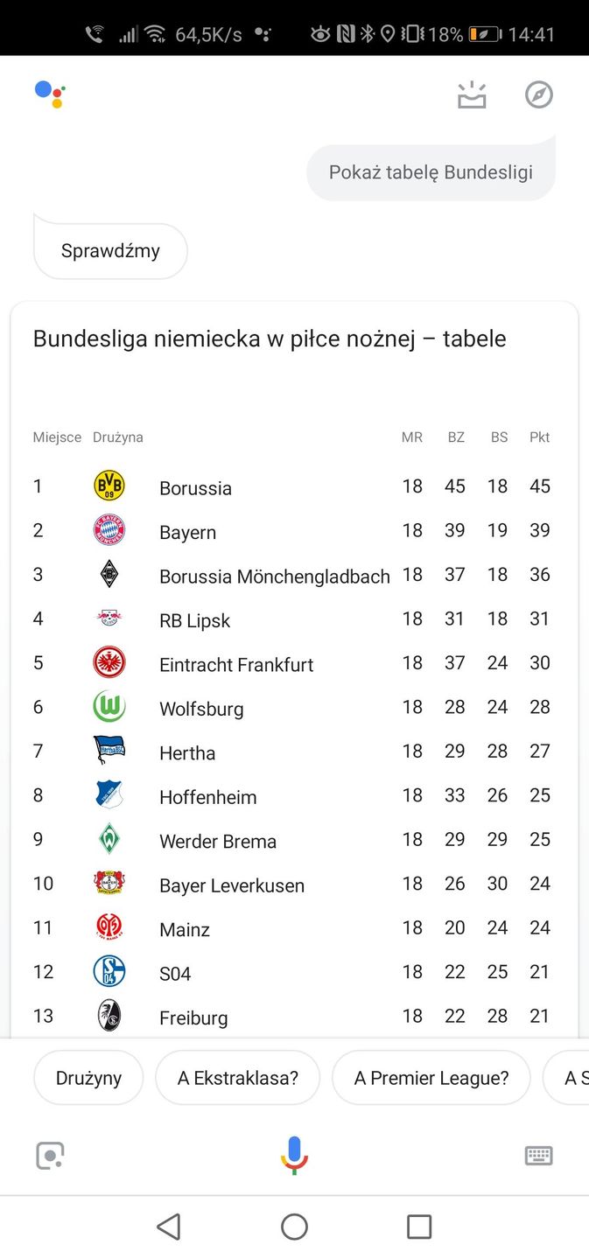Tap the "Drużyny" suggestion chip
589x1259 pixels.
point(88,1078)
